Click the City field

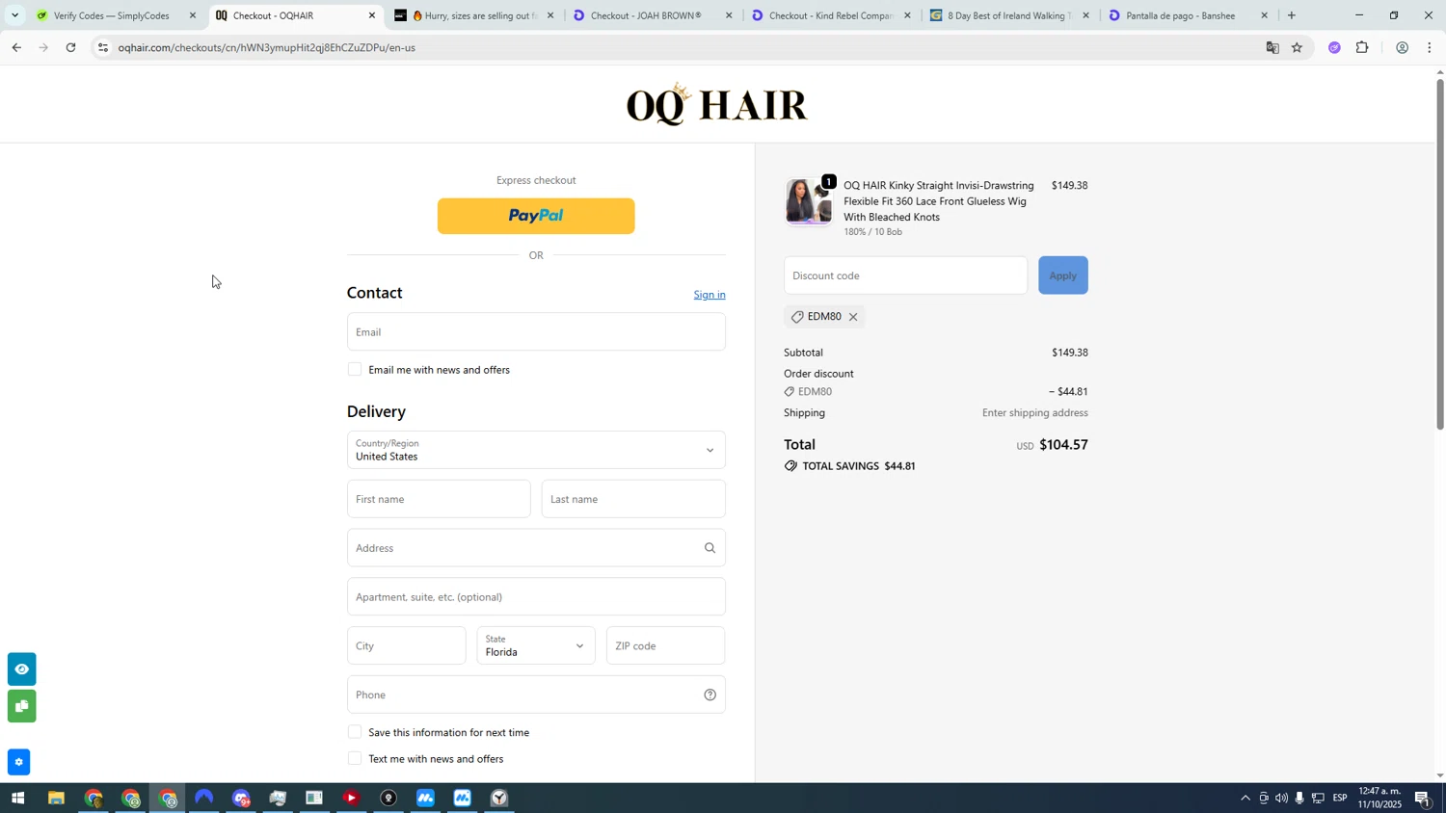point(406,646)
